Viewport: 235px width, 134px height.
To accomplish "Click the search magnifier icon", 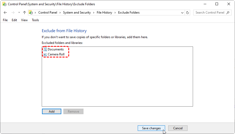I will pos(228,13).
